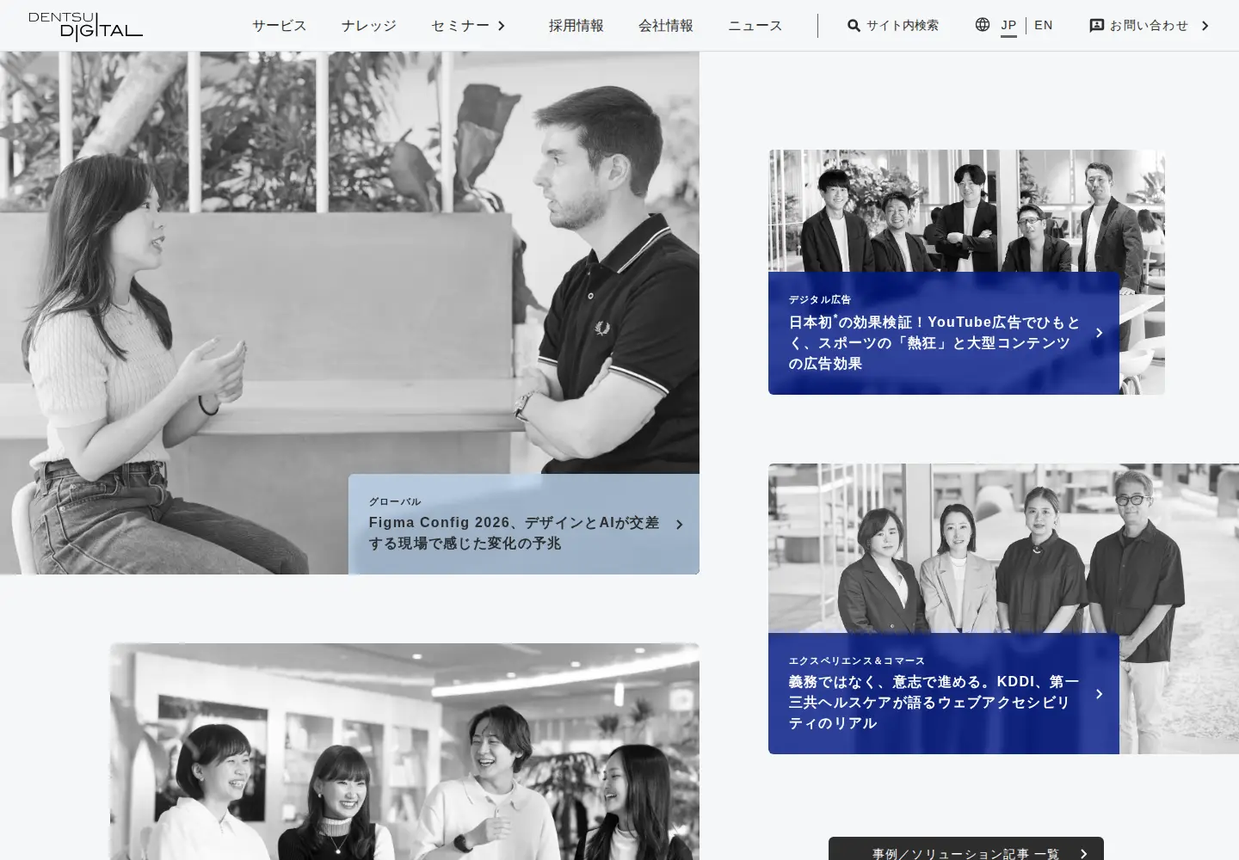This screenshot has height=860, width=1239.
Task: Open the 採用情報 menu
Action: pyautogui.click(x=576, y=26)
